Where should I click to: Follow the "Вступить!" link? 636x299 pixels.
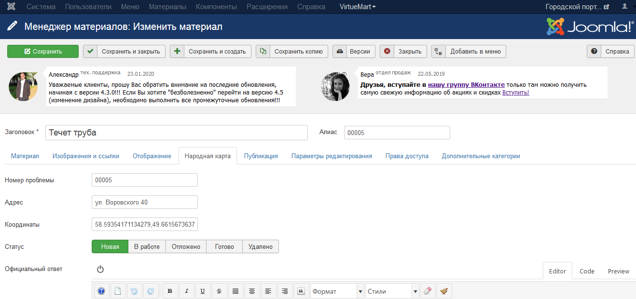click(x=515, y=92)
